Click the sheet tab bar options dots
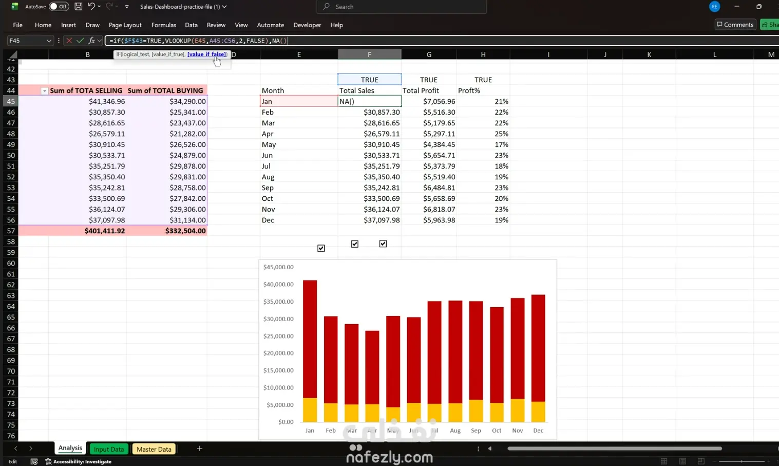The width and height of the screenshot is (779, 466). pyautogui.click(x=478, y=449)
